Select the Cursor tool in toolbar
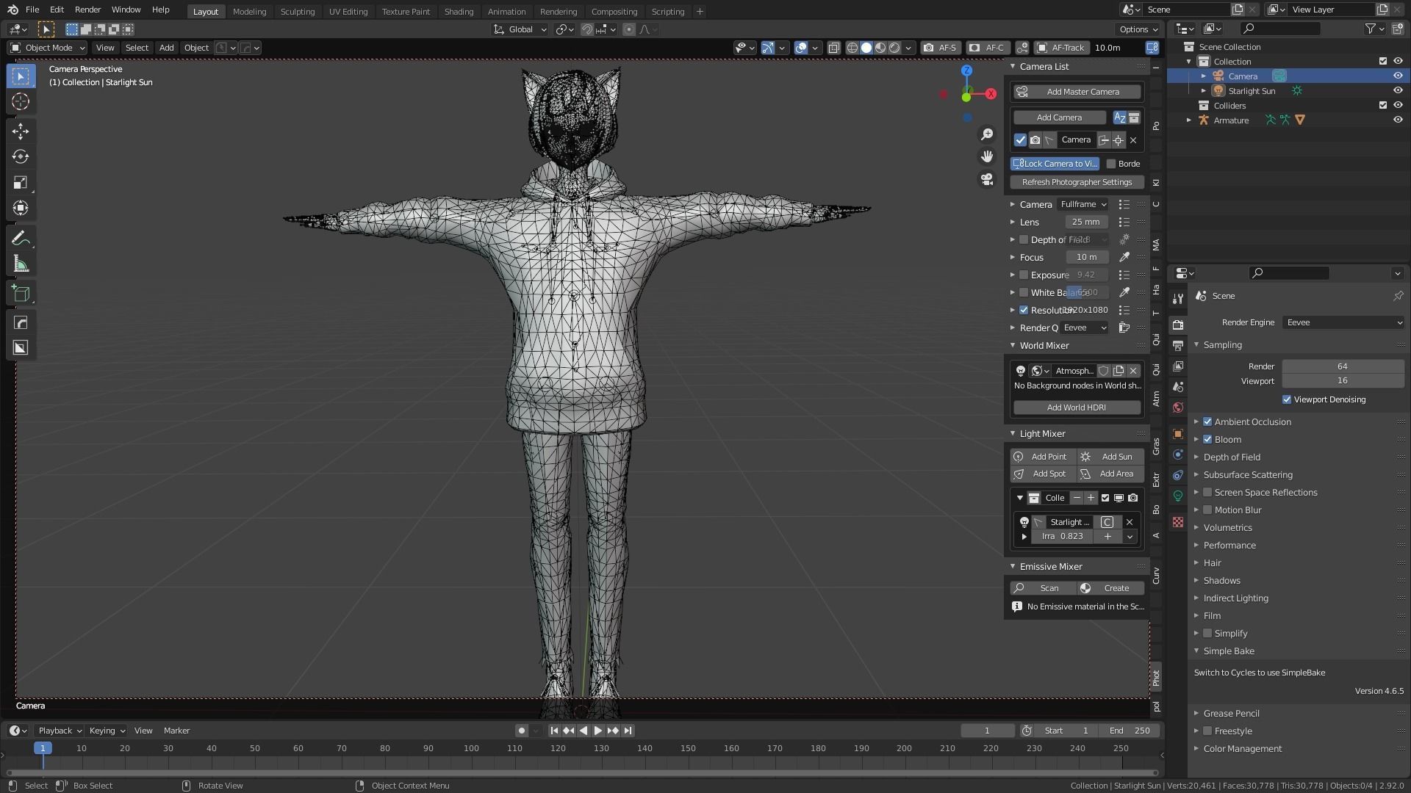Viewport: 1411px width, 793px height. [x=21, y=101]
